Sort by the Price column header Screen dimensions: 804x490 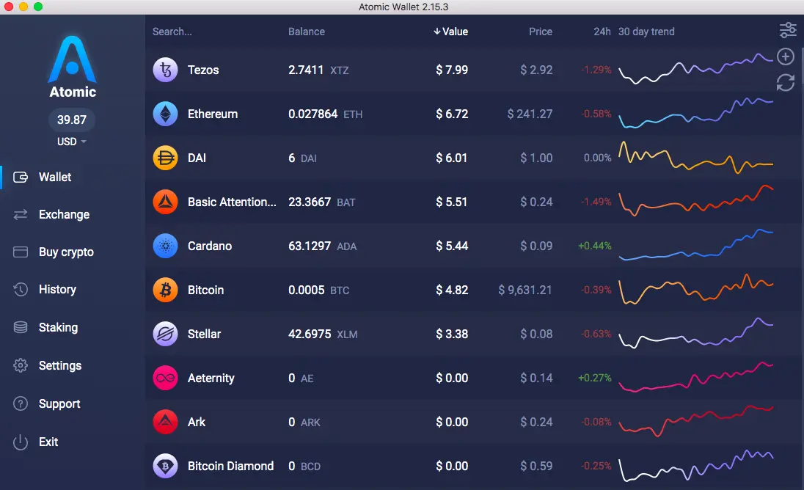(x=541, y=32)
